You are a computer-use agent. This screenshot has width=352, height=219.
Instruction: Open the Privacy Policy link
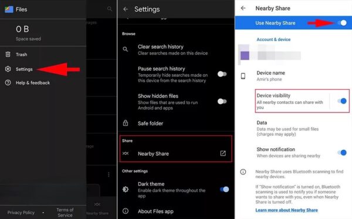click(21, 213)
